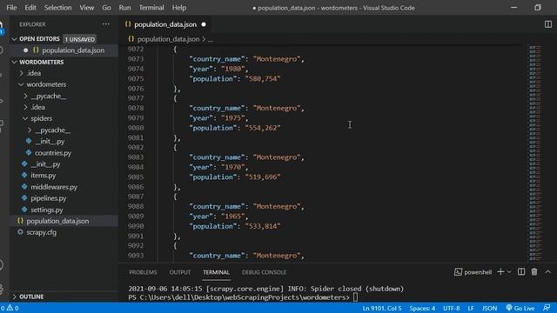Open middlewares.py file
557x313 pixels.
(x=54, y=187)
